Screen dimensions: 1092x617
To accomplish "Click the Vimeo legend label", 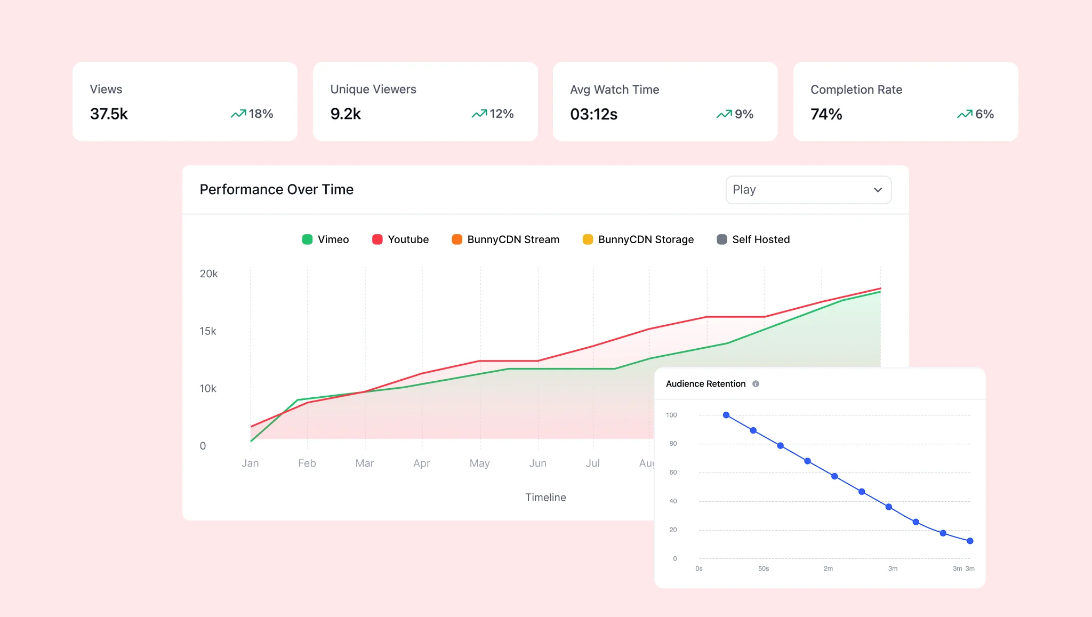I will click(x=333, y=239).
